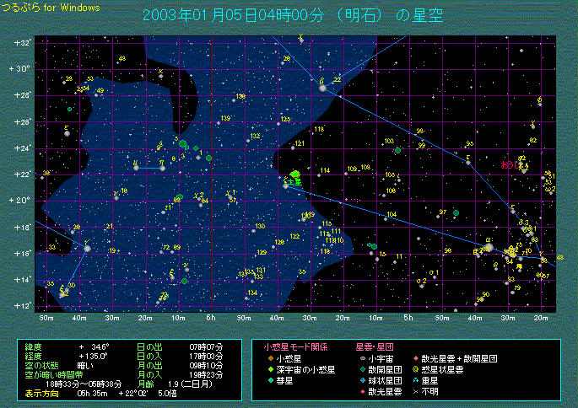Click the 散光星雲 nebula legend icon
578x408 pixels.
pyautogui.click(x=361, y=391)
